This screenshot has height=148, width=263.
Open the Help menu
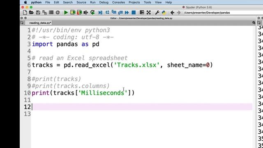coord(168,2)
